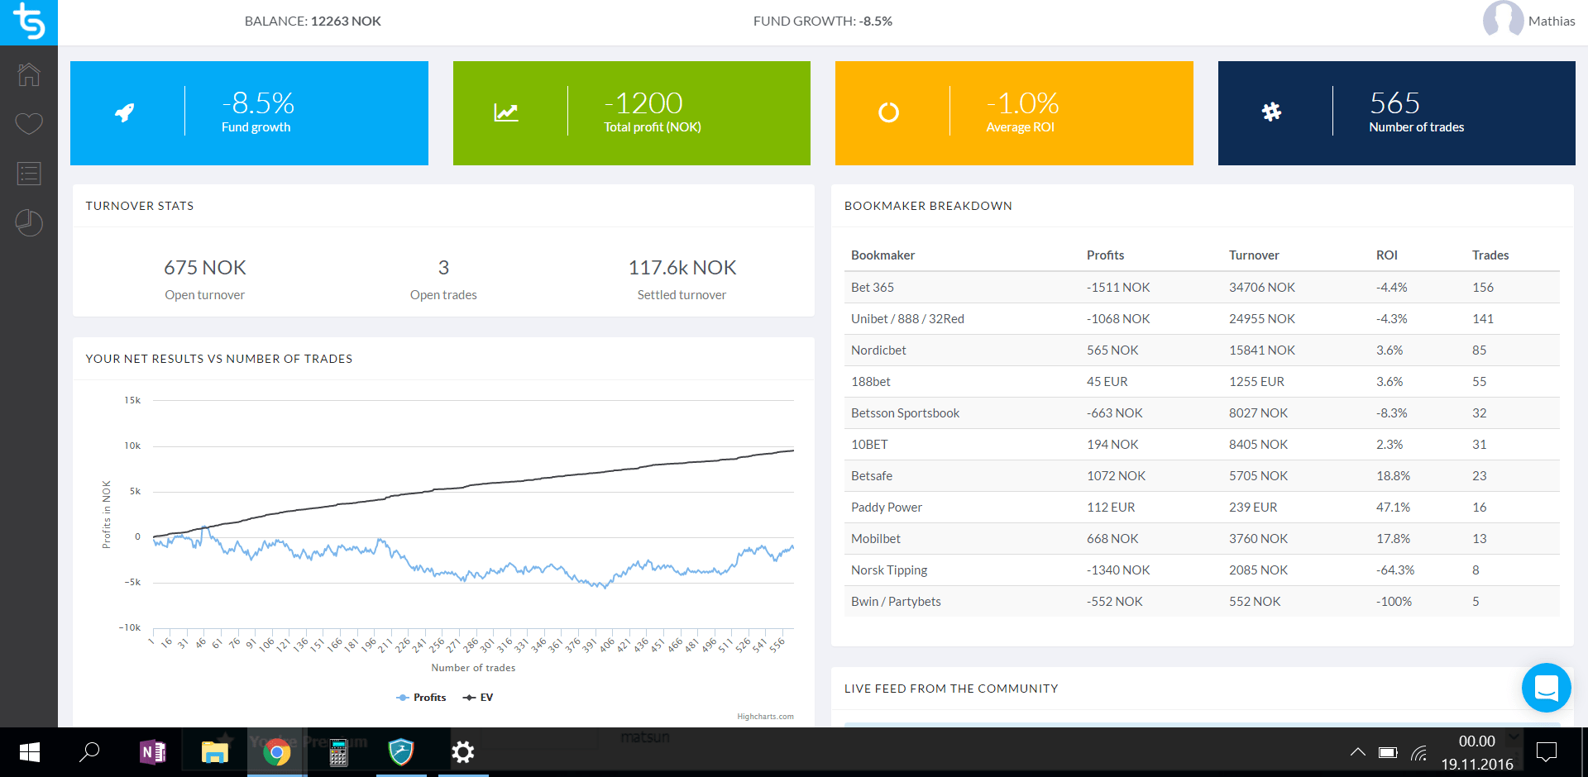Open the pie chart statistics sidebar icon
This screenshot has height=777, width=1588.
[x=29, y=223]
